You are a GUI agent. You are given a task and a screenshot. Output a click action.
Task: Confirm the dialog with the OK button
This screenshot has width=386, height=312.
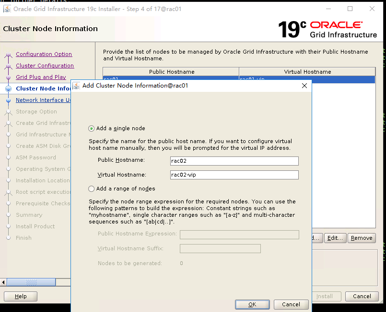[252, 304]
